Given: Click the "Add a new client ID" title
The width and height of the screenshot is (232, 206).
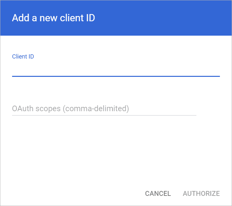Looking at the screenshot, I should click(x=53, y=18).
